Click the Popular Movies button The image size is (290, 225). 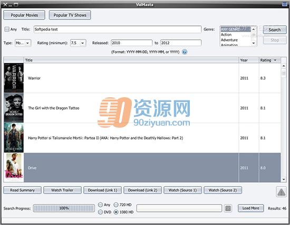[24, 15]
